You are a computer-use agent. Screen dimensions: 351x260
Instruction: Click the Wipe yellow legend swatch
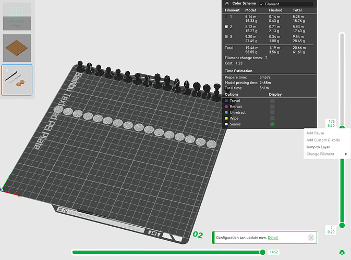(x=226, y=118)
